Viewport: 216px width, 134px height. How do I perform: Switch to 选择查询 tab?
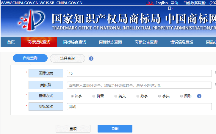point(68,58)
